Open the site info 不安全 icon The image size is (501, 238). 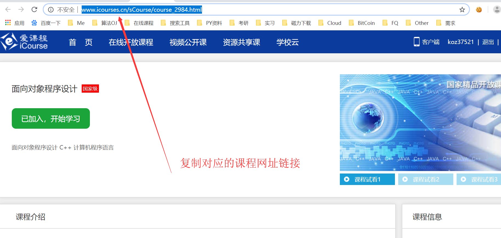click(51, 10)
